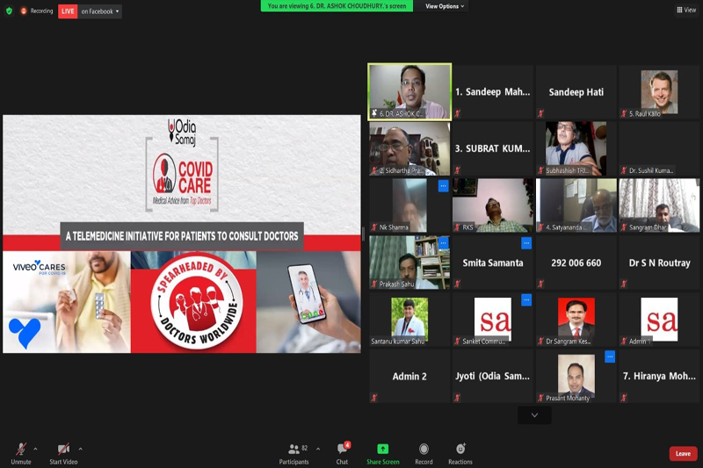Select Dr. Ashok Choudhury's video tile
703x468 pixels.
(x=409, y=91)
